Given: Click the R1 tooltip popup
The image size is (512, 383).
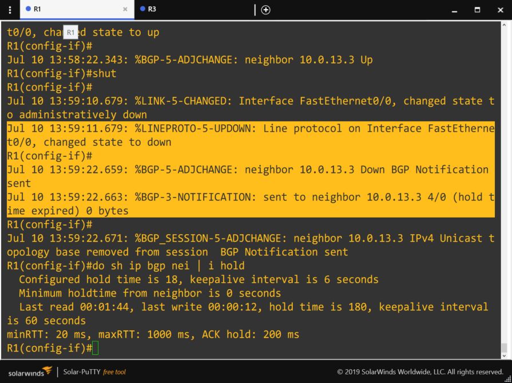Looking at the screenshot, I should click(70, 33).
